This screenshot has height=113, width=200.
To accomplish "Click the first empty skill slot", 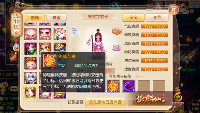I will coord(144,86).
